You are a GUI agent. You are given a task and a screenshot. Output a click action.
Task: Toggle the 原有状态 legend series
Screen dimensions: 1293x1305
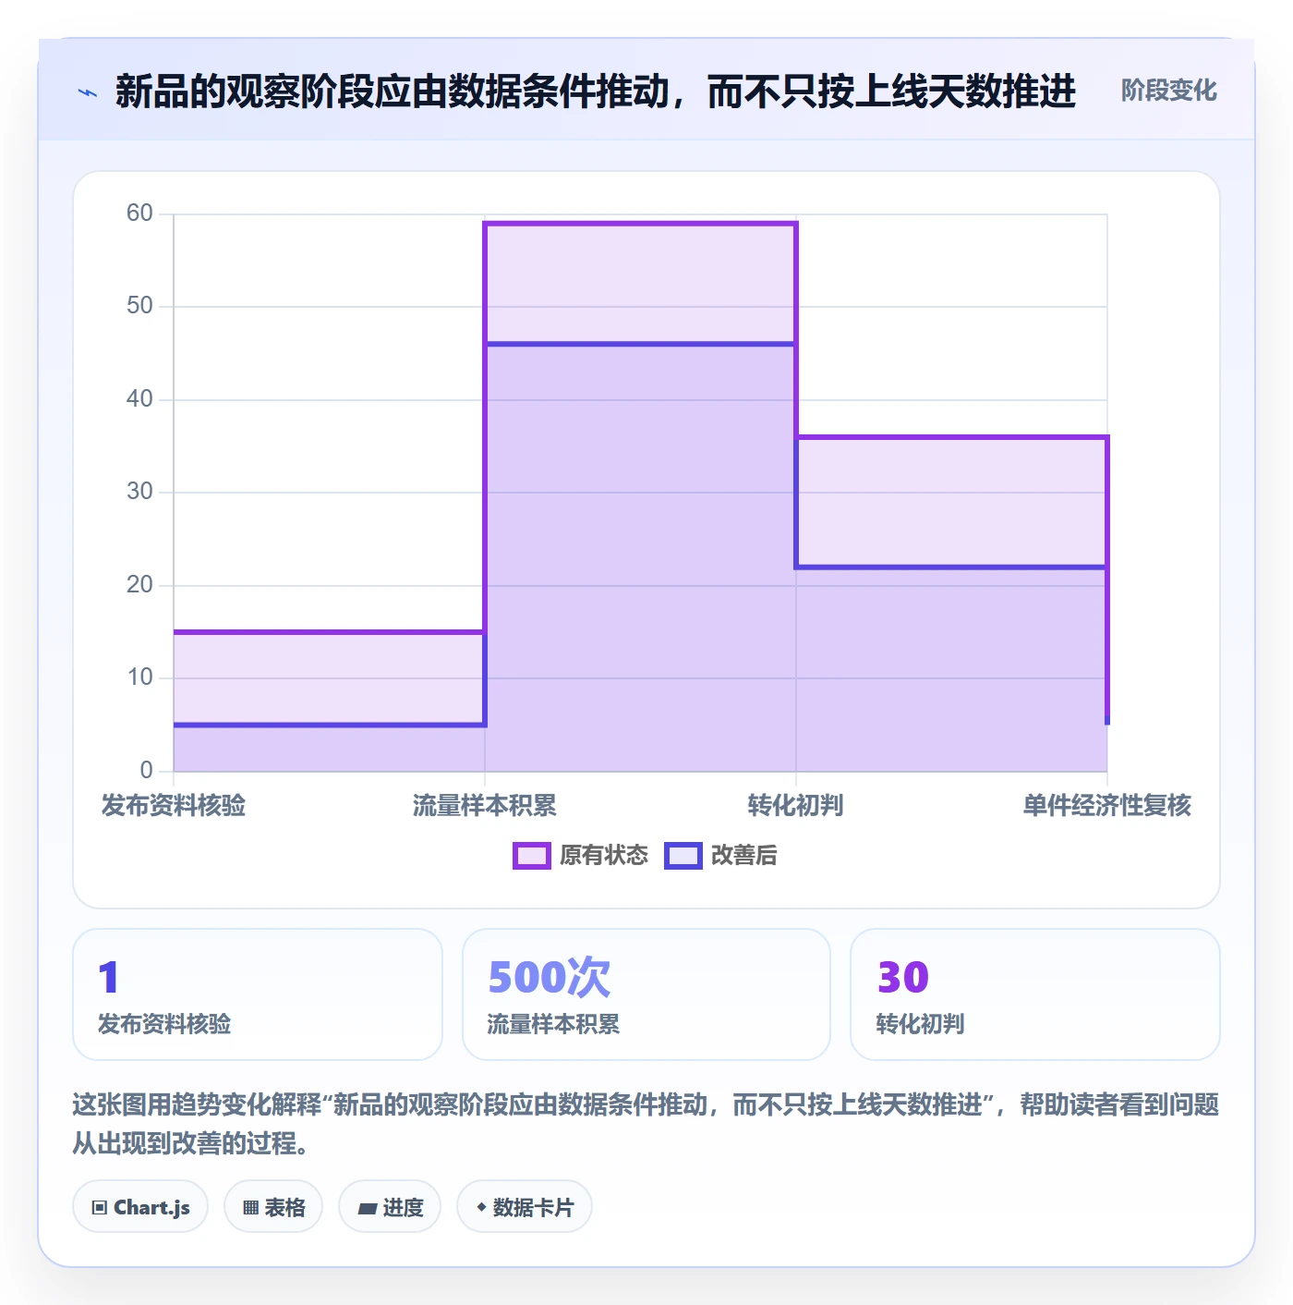(x=581, y=856)
